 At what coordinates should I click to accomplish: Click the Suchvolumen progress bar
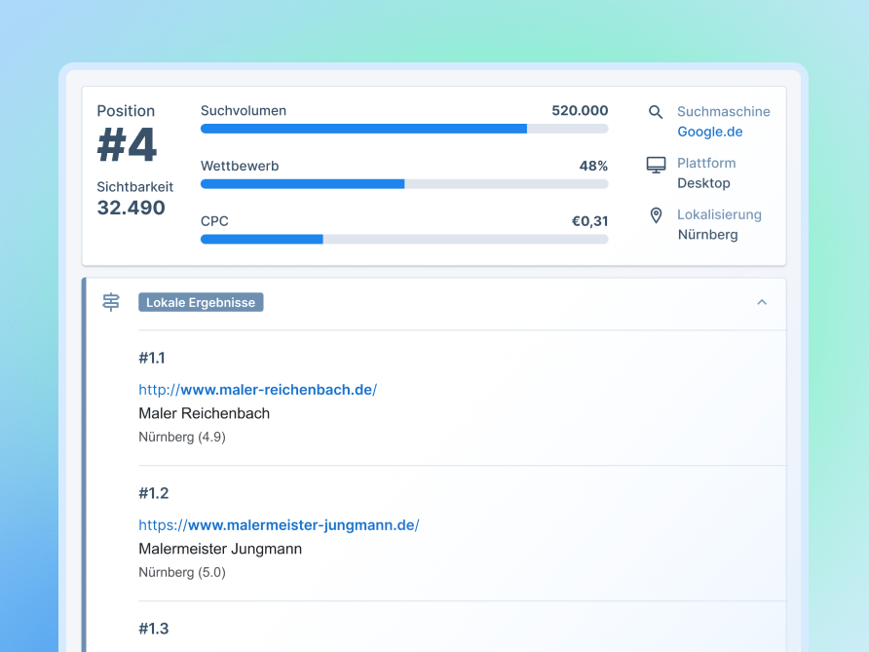[404, 129]
